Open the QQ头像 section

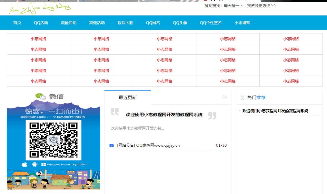(180, 23)
